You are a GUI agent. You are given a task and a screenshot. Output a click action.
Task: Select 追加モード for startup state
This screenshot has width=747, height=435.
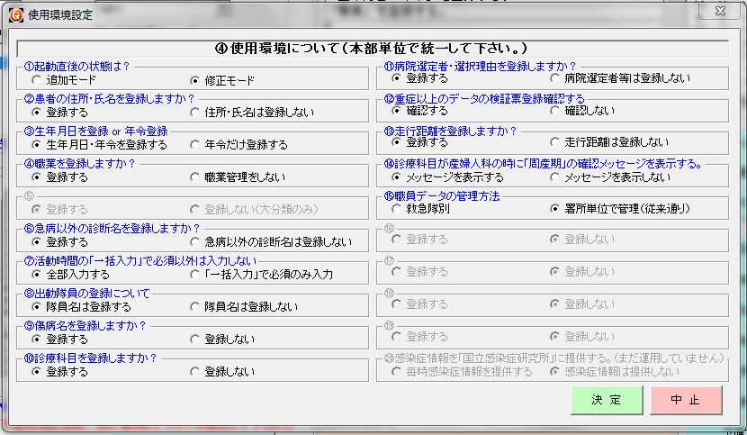pyautogui.click(x=36, y=80)
